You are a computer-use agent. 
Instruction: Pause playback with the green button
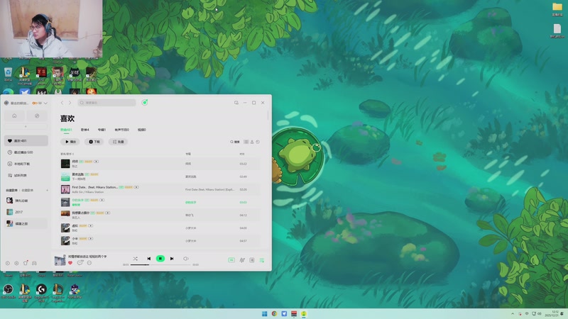coord(160,259)
